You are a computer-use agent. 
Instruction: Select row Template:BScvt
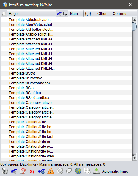tap(67, 73)
